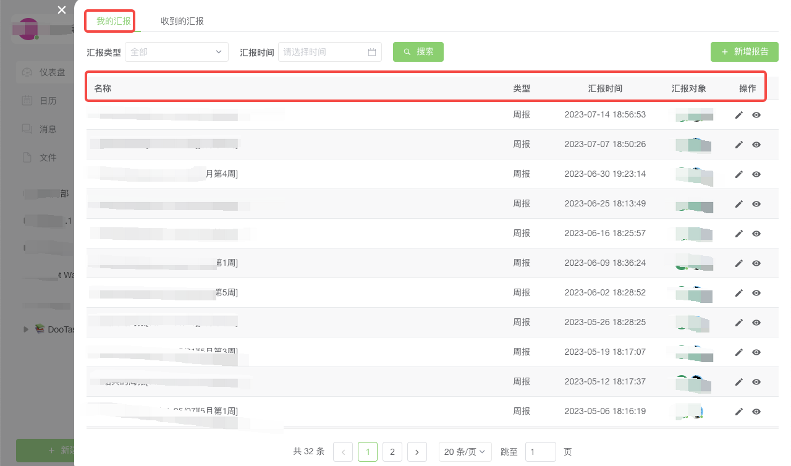Image resolution: width=791 pixels, height=466 pixels.
Task: Switch to the 收到的汇报 tab
Action: point(182,21)
